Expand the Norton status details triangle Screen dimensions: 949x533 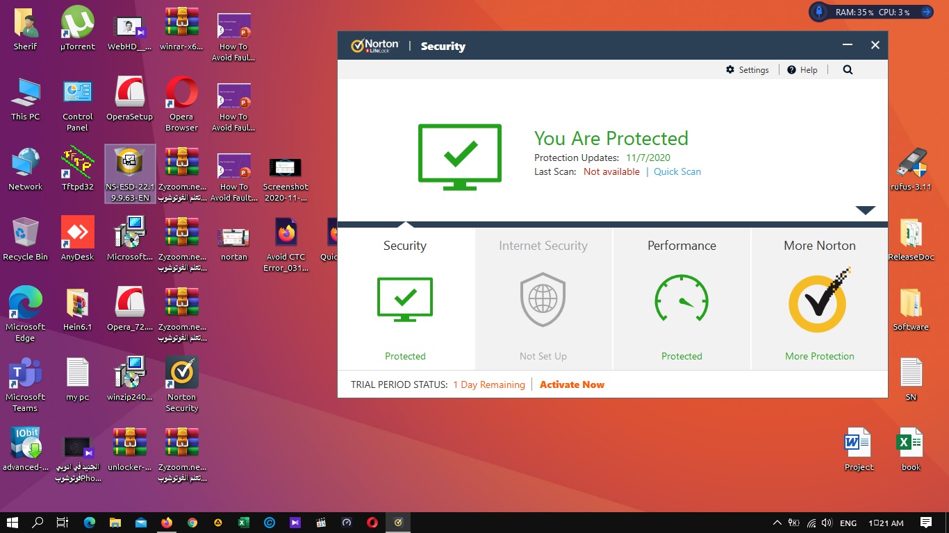click(x=866, y=210)
